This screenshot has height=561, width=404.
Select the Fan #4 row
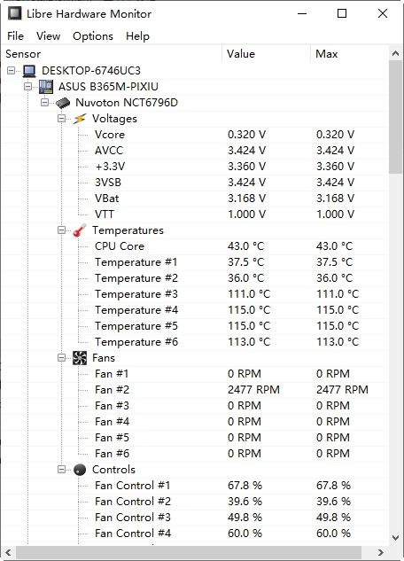pos(196,422)
